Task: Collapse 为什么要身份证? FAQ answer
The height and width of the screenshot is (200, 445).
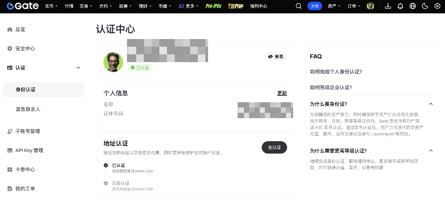Action: tap(431, 104)
